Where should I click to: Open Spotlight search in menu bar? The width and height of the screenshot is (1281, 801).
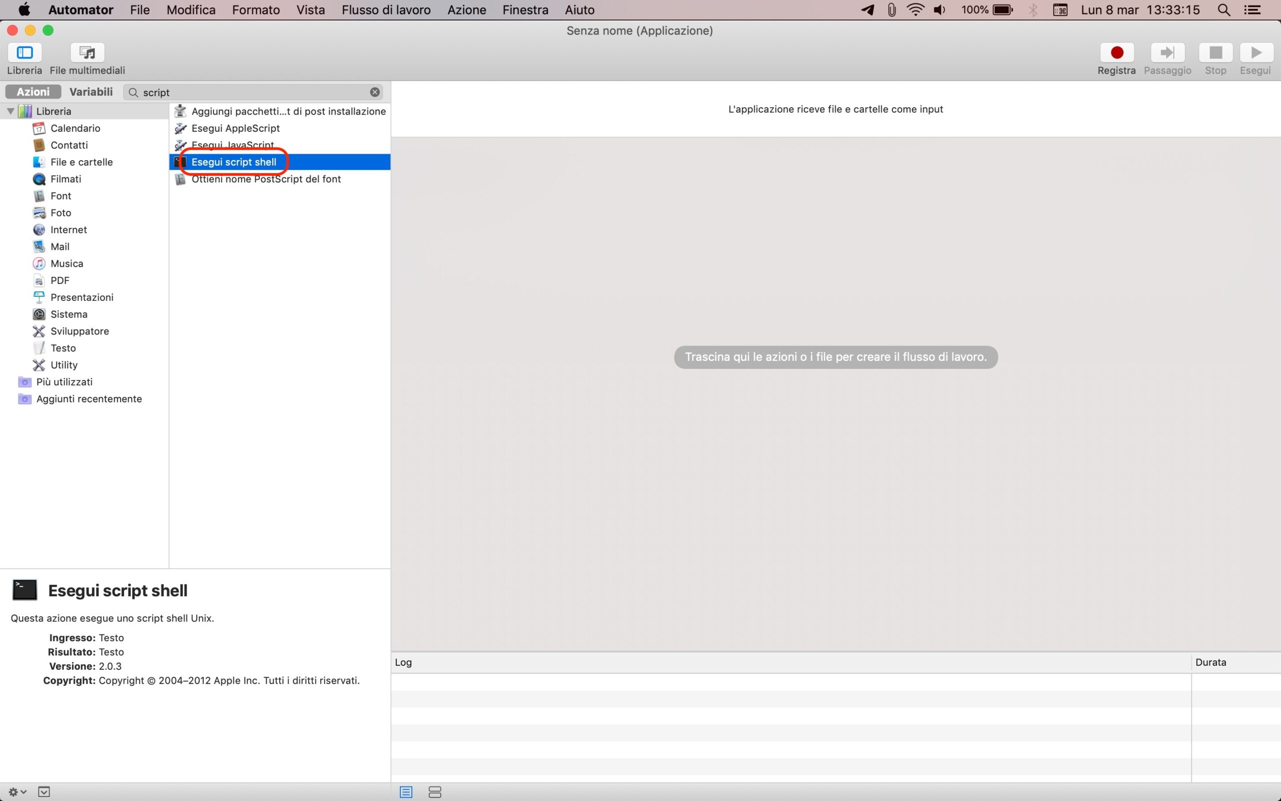[x=1223, y=10]
